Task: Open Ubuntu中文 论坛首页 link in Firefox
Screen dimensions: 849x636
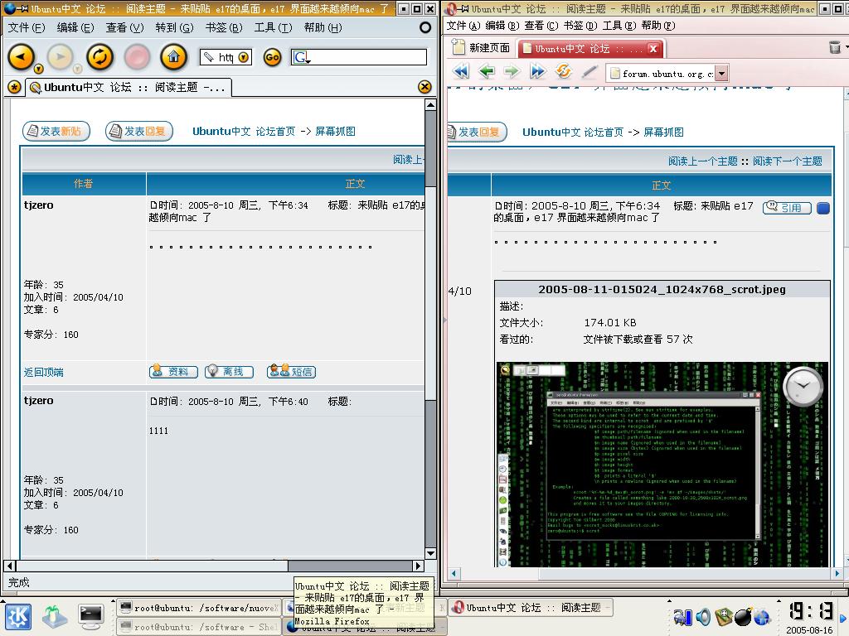Action: 244,132
